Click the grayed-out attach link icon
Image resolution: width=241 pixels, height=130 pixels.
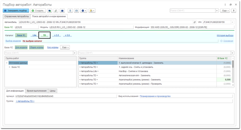56,11
